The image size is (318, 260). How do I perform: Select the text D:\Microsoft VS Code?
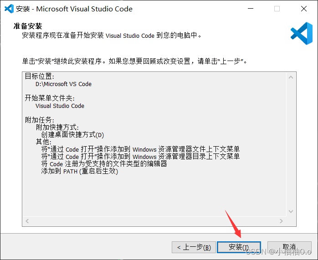coord(63,84)
